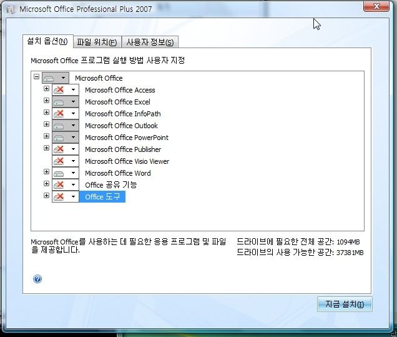Click the Office setup icon in title bar
This screenshot has height=337, width=397.
(11, 9)
